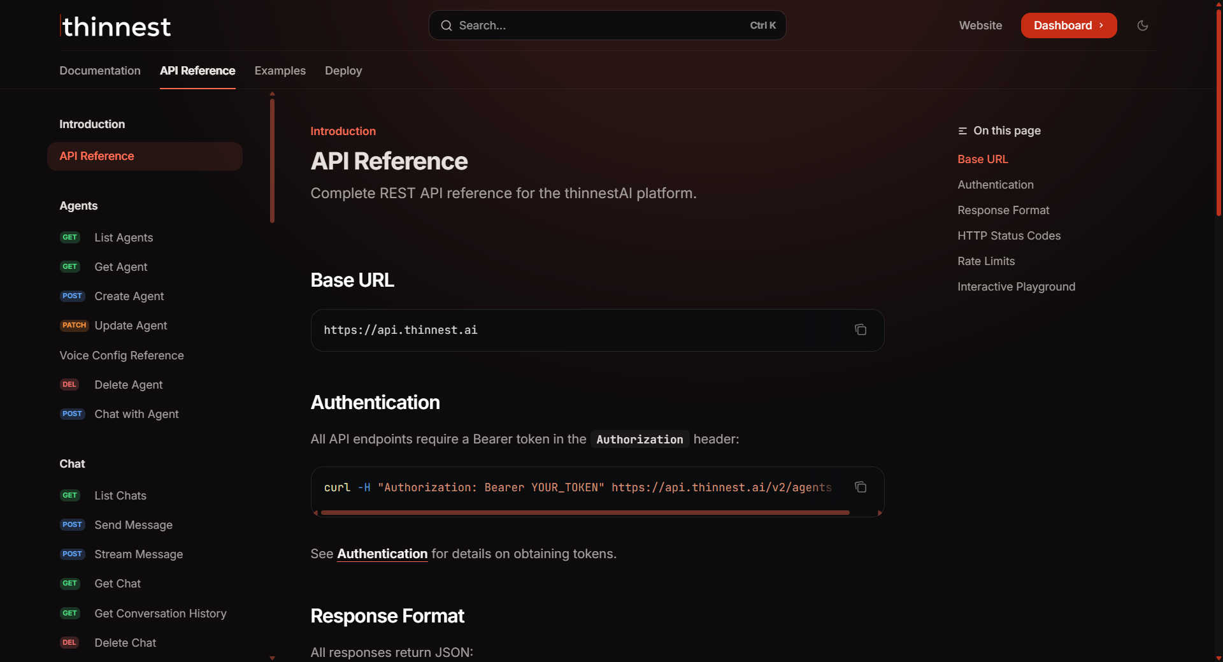The height and width of the screenshot is (662, 1223).
Task: Toggle dark mode with the moon icon
Action: 1143,25
